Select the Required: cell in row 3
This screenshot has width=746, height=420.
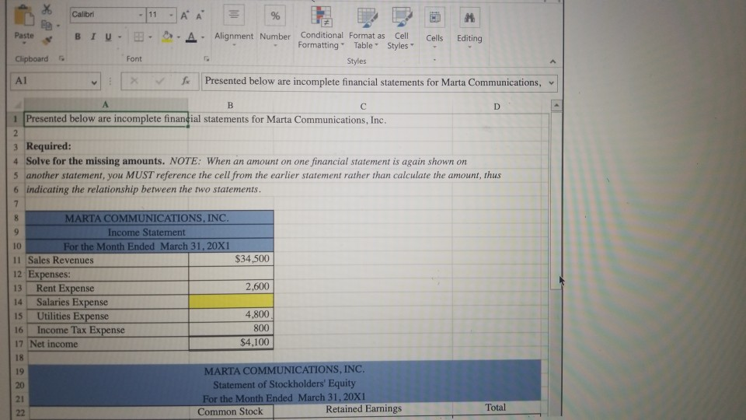[106, 146]
